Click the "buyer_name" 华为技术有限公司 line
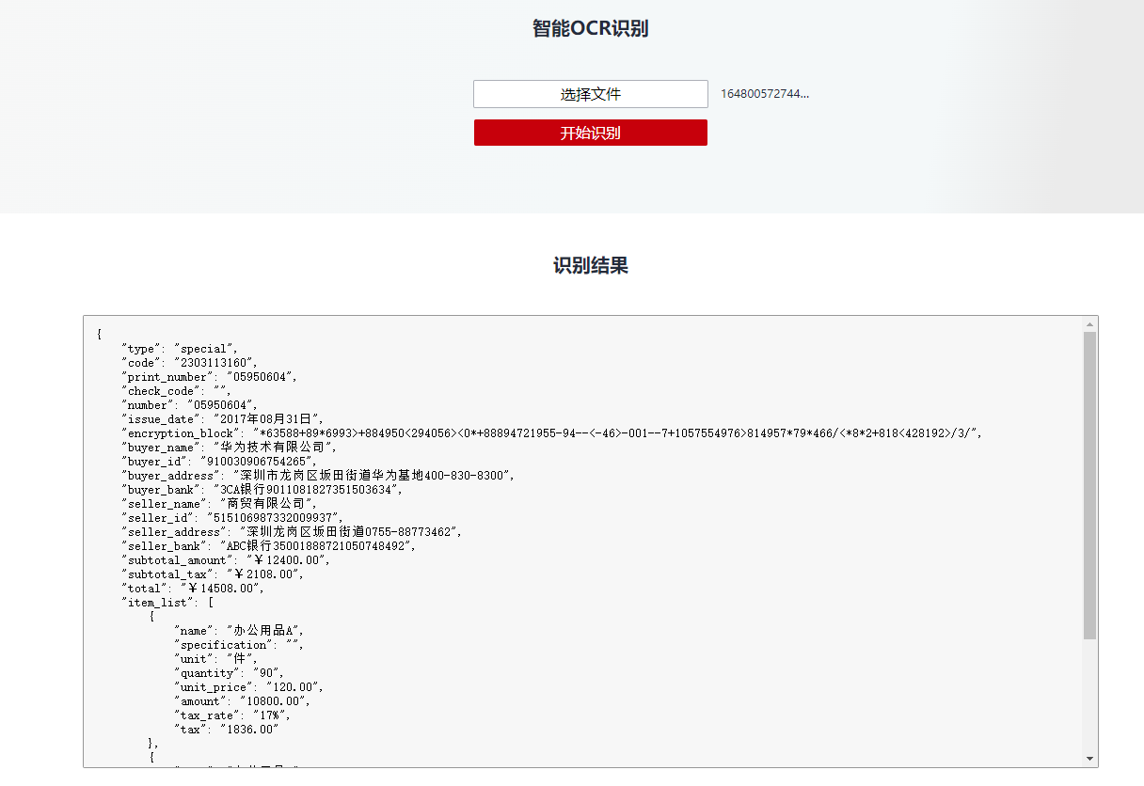The height and width of the screenshot is (786, 1144). pos(228,448)
